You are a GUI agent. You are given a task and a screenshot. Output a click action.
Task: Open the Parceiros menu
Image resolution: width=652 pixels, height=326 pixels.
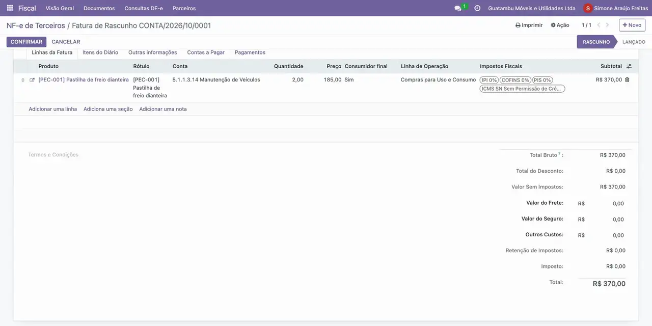pos(184,8)
